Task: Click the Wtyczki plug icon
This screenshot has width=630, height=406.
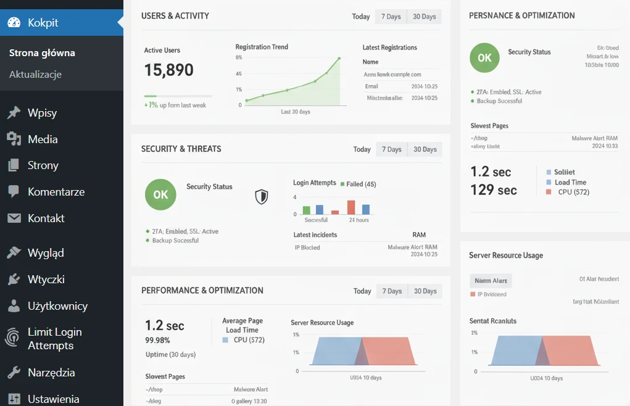Action: click(x=14, y=280)
